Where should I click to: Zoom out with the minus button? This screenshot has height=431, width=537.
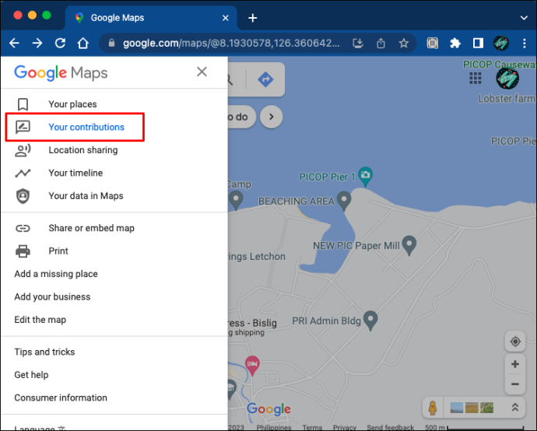click(x=514, y=384)
